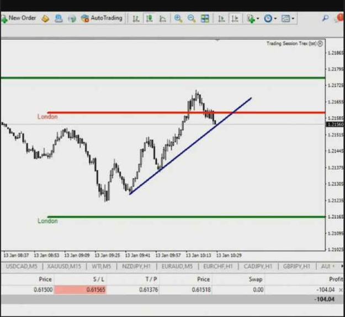Select the highlighted stop loss 0.61565
The image size is (345, 317).
point(80,290)
